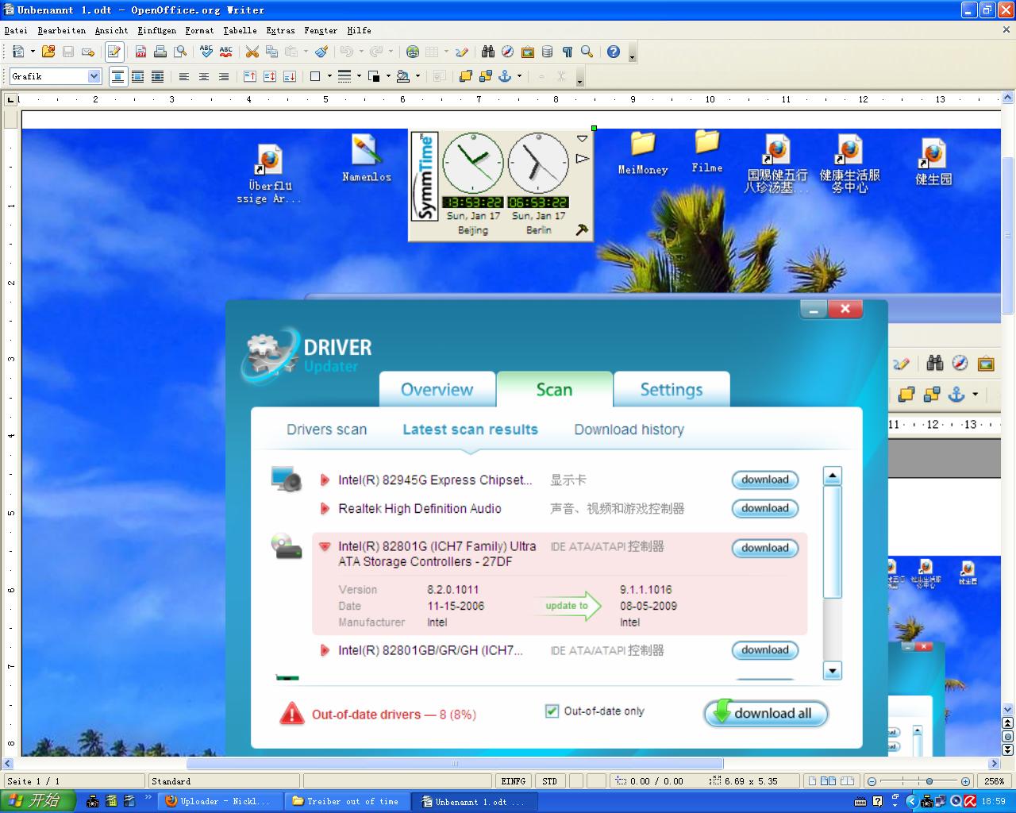Show the data sources
The width and height of the screenshot is (1016, 813).
(548, 52)
